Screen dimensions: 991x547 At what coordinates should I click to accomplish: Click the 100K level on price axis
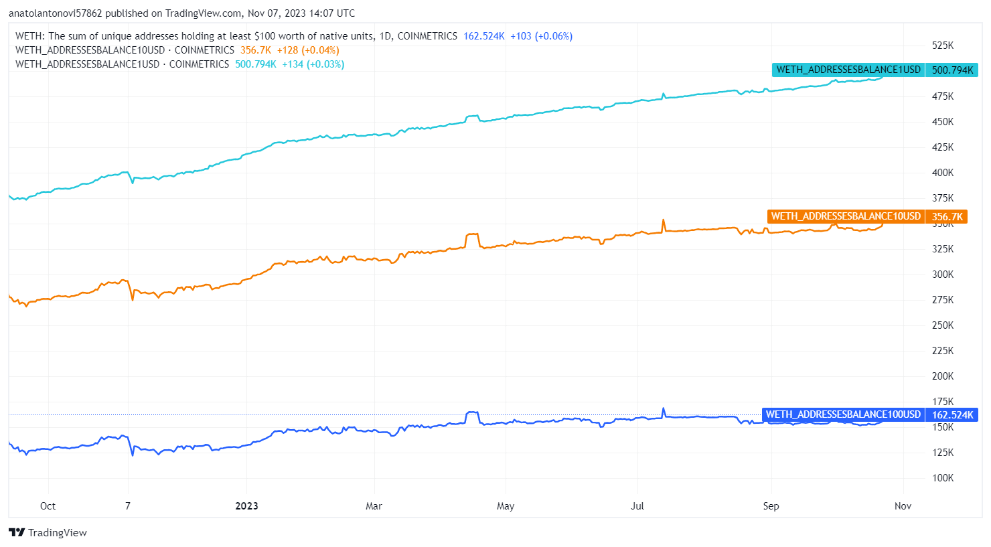[943, 478]
